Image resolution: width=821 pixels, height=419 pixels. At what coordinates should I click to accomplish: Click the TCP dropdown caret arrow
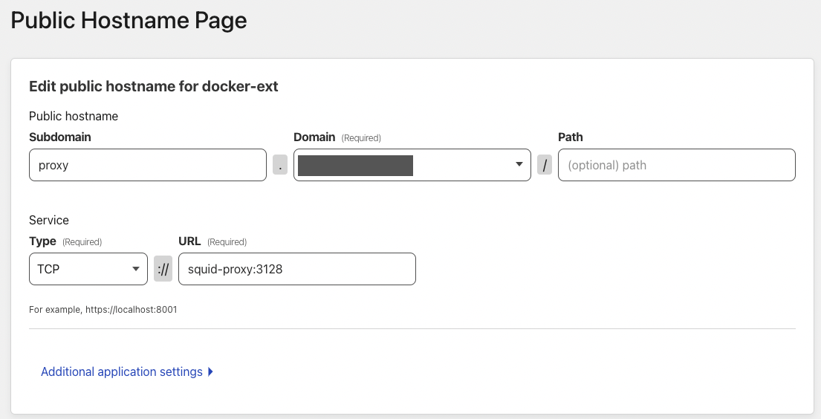click(135, 269)
